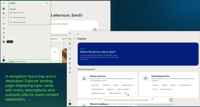
Task: Select the Software pill
Action: pyautogui.click(x=164, y=85)
